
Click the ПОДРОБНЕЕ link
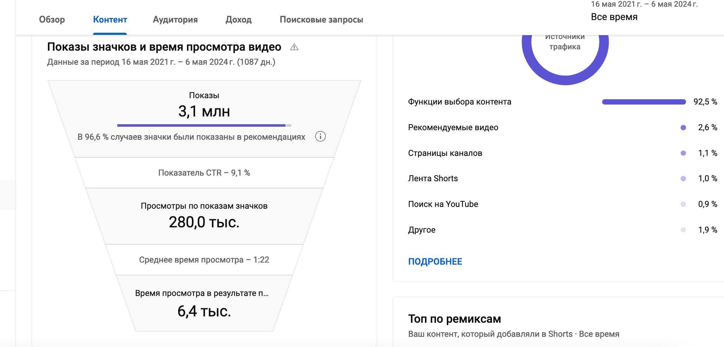(x=435, y=261)
